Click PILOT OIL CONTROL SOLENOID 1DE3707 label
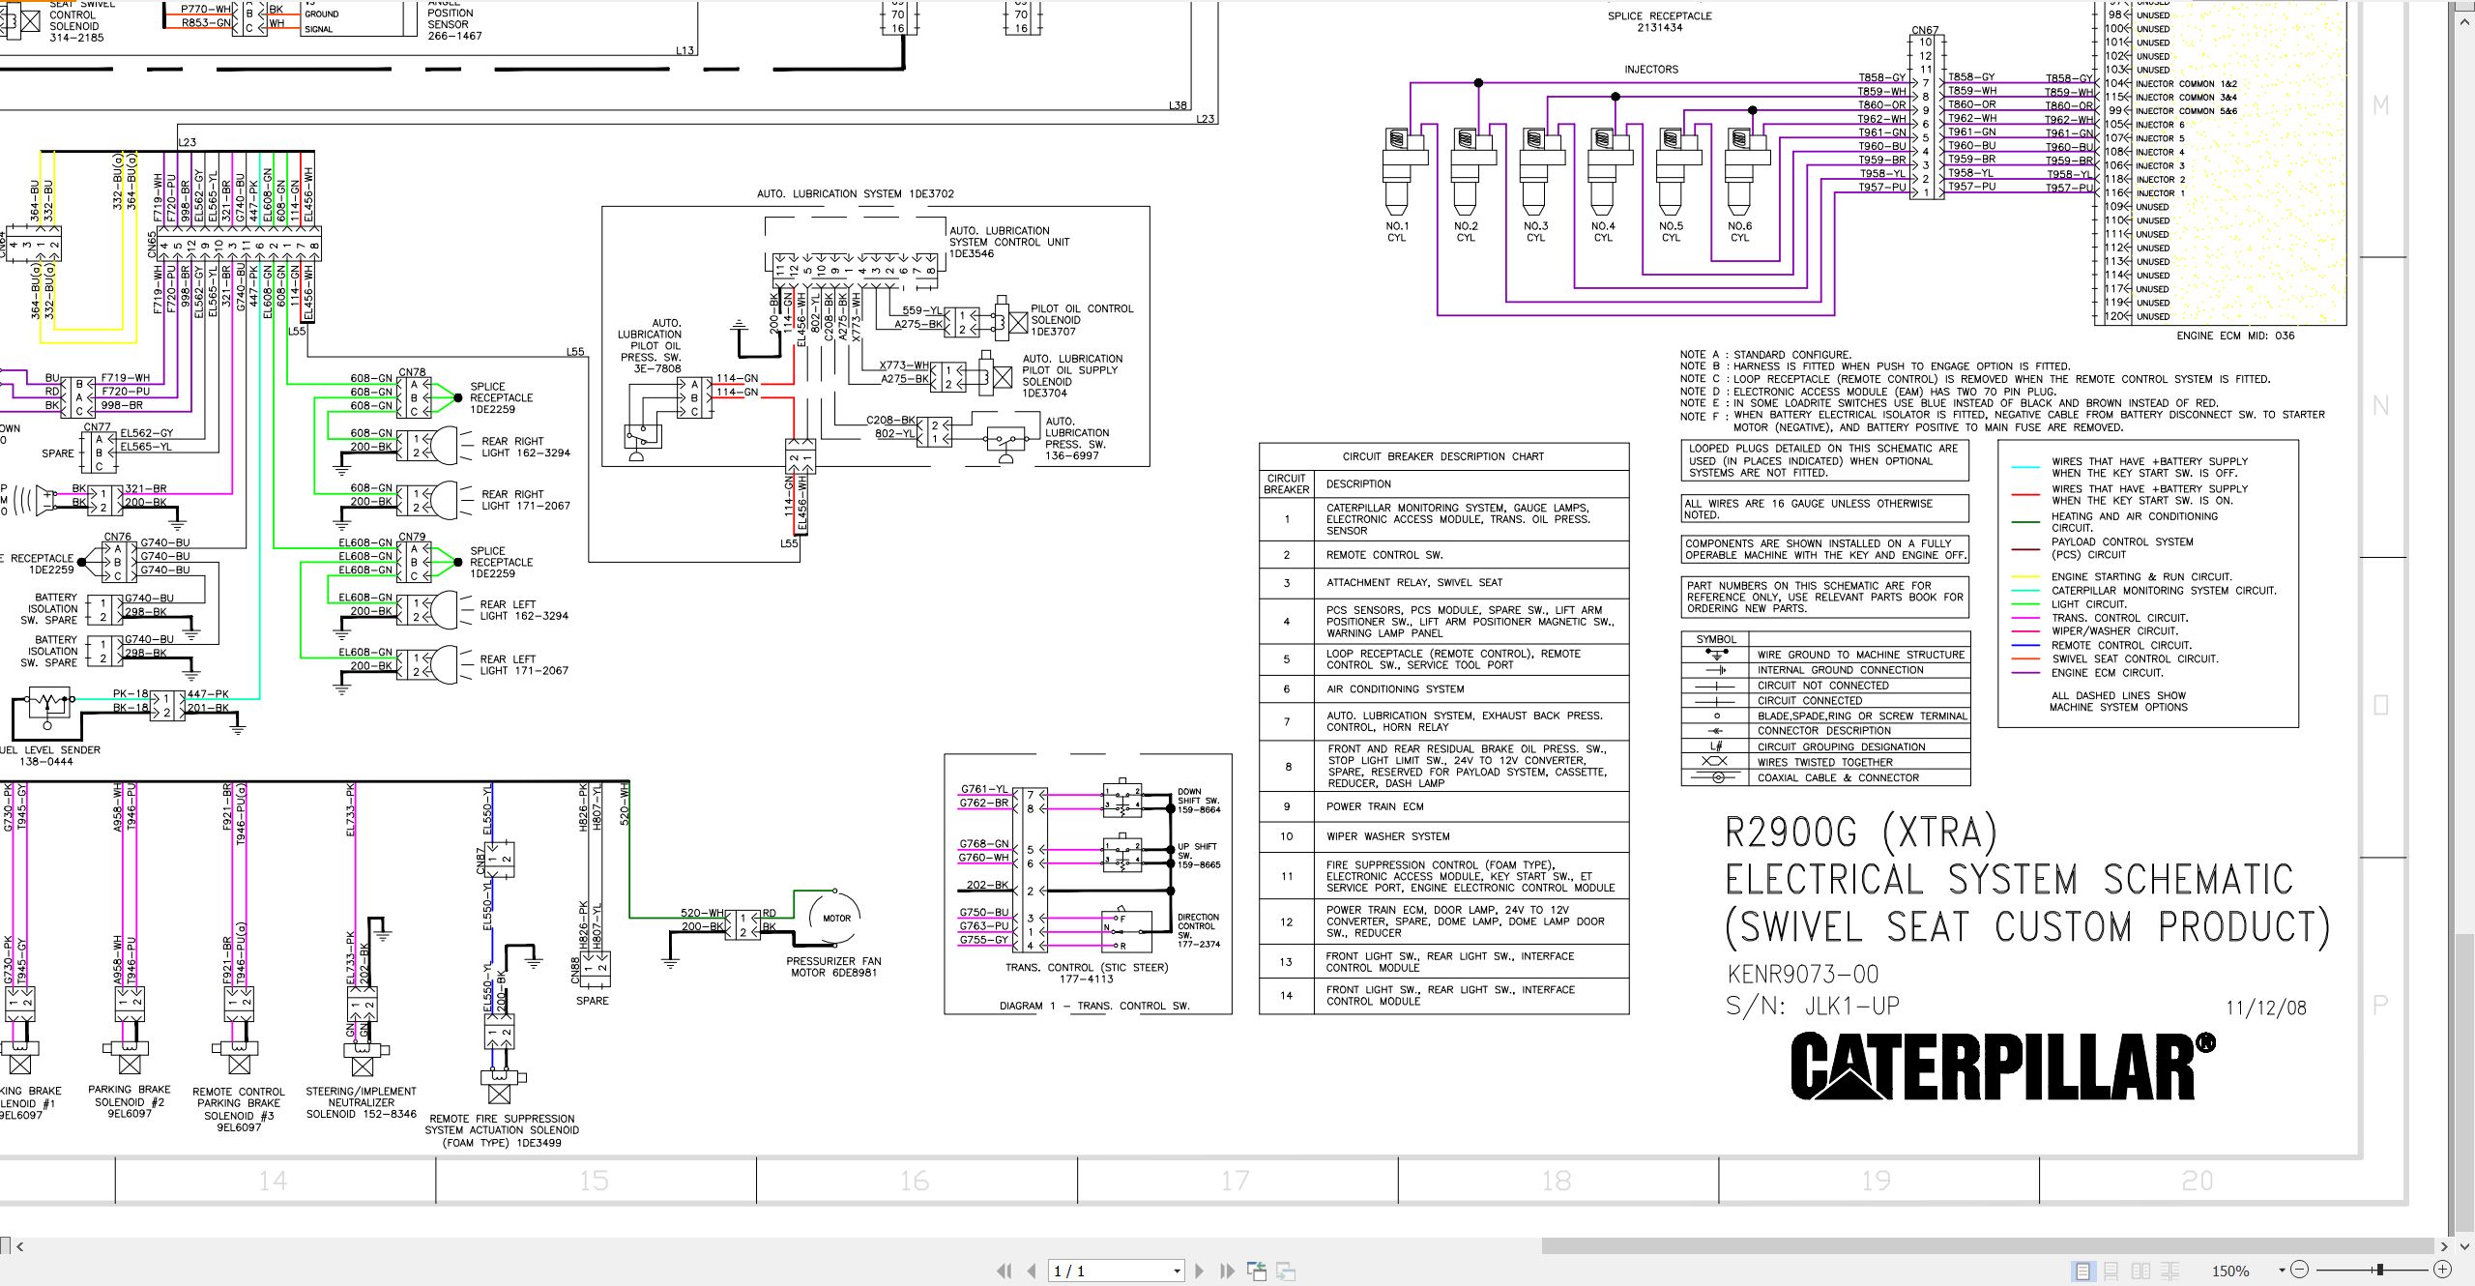Viewport: 2475px width, 1286px height. (1081, 320)
